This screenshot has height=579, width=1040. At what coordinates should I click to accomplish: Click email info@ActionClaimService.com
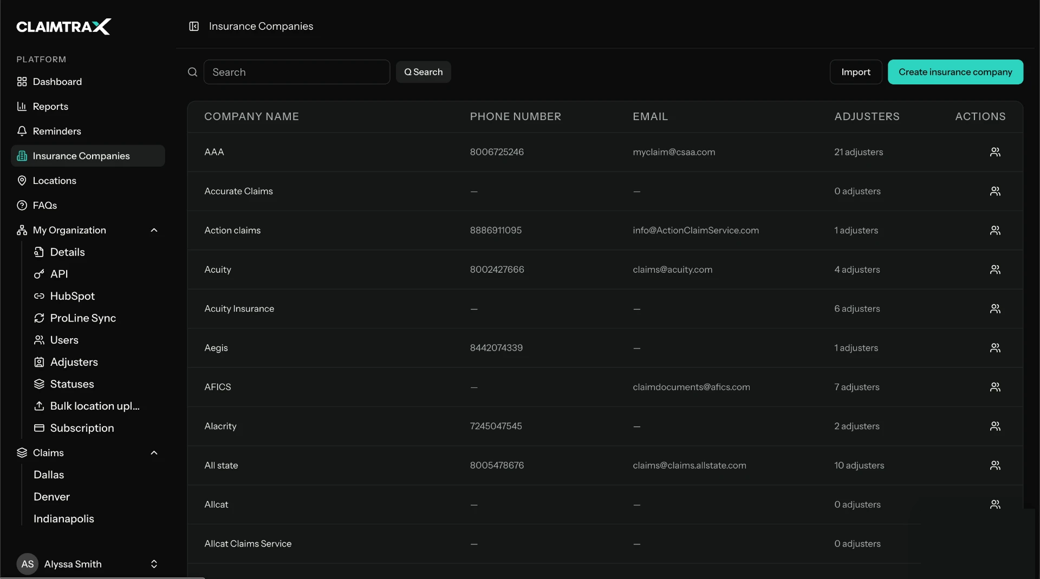(695, 231)
